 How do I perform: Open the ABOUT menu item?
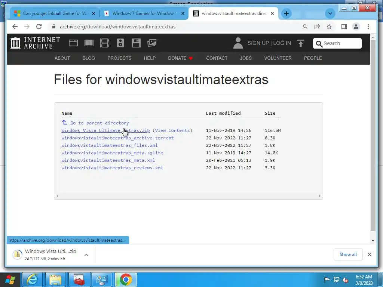pos(62,58)
